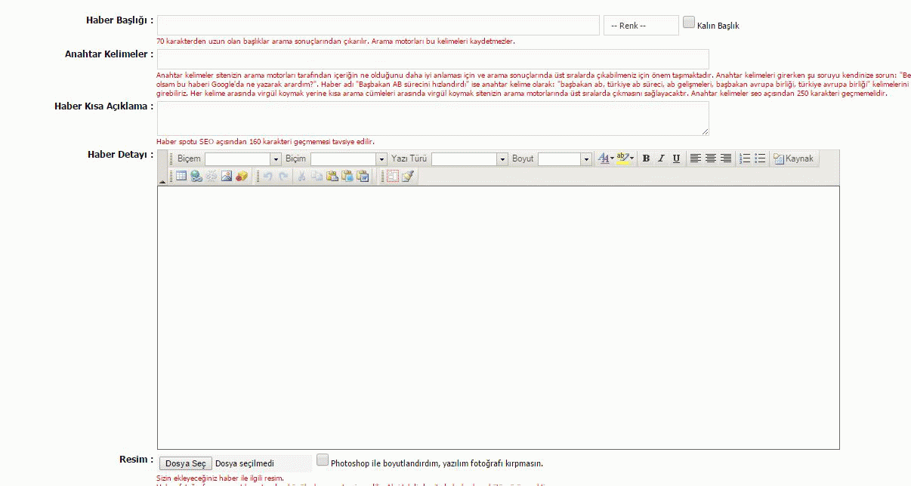Click the Bold formatting icon
Screen dimensions: 911x486
tap(646, 158)
